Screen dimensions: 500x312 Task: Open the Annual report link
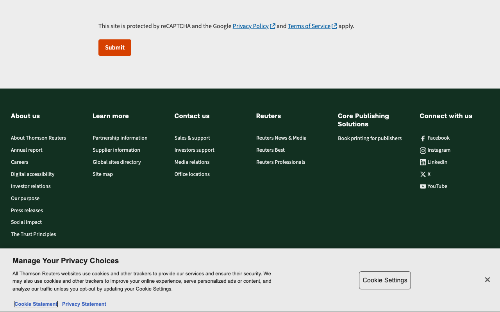coord(27,150)
